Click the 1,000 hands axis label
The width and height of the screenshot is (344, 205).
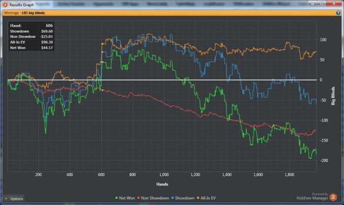click(x=164, y=175)
